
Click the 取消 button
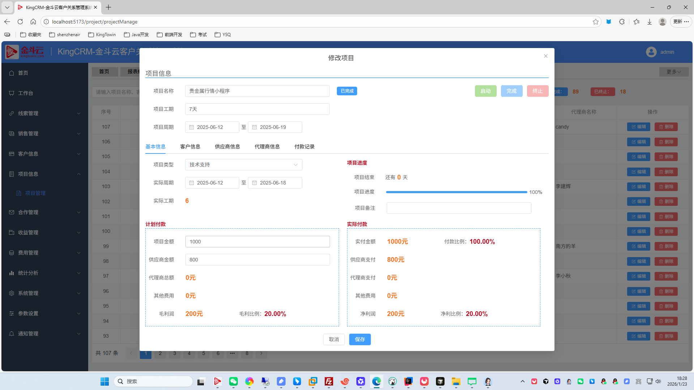click(x=334, y=339)
